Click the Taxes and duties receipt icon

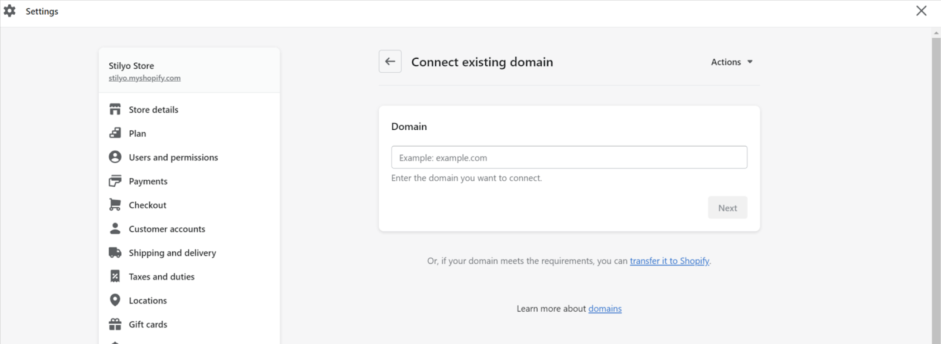pos(115,276)
